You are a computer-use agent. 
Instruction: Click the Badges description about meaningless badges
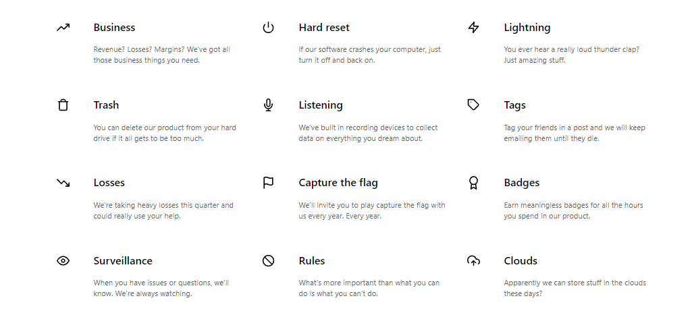tap(573, 210)
